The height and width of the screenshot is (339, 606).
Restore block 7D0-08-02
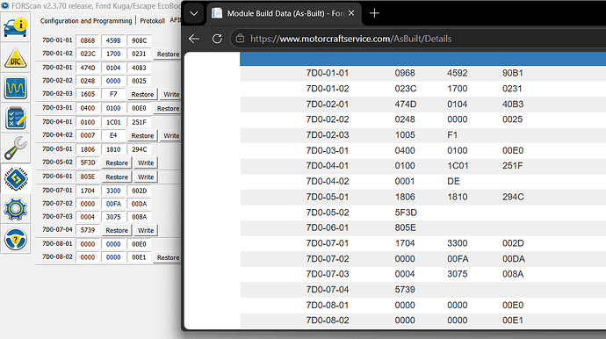coord(168,257)
